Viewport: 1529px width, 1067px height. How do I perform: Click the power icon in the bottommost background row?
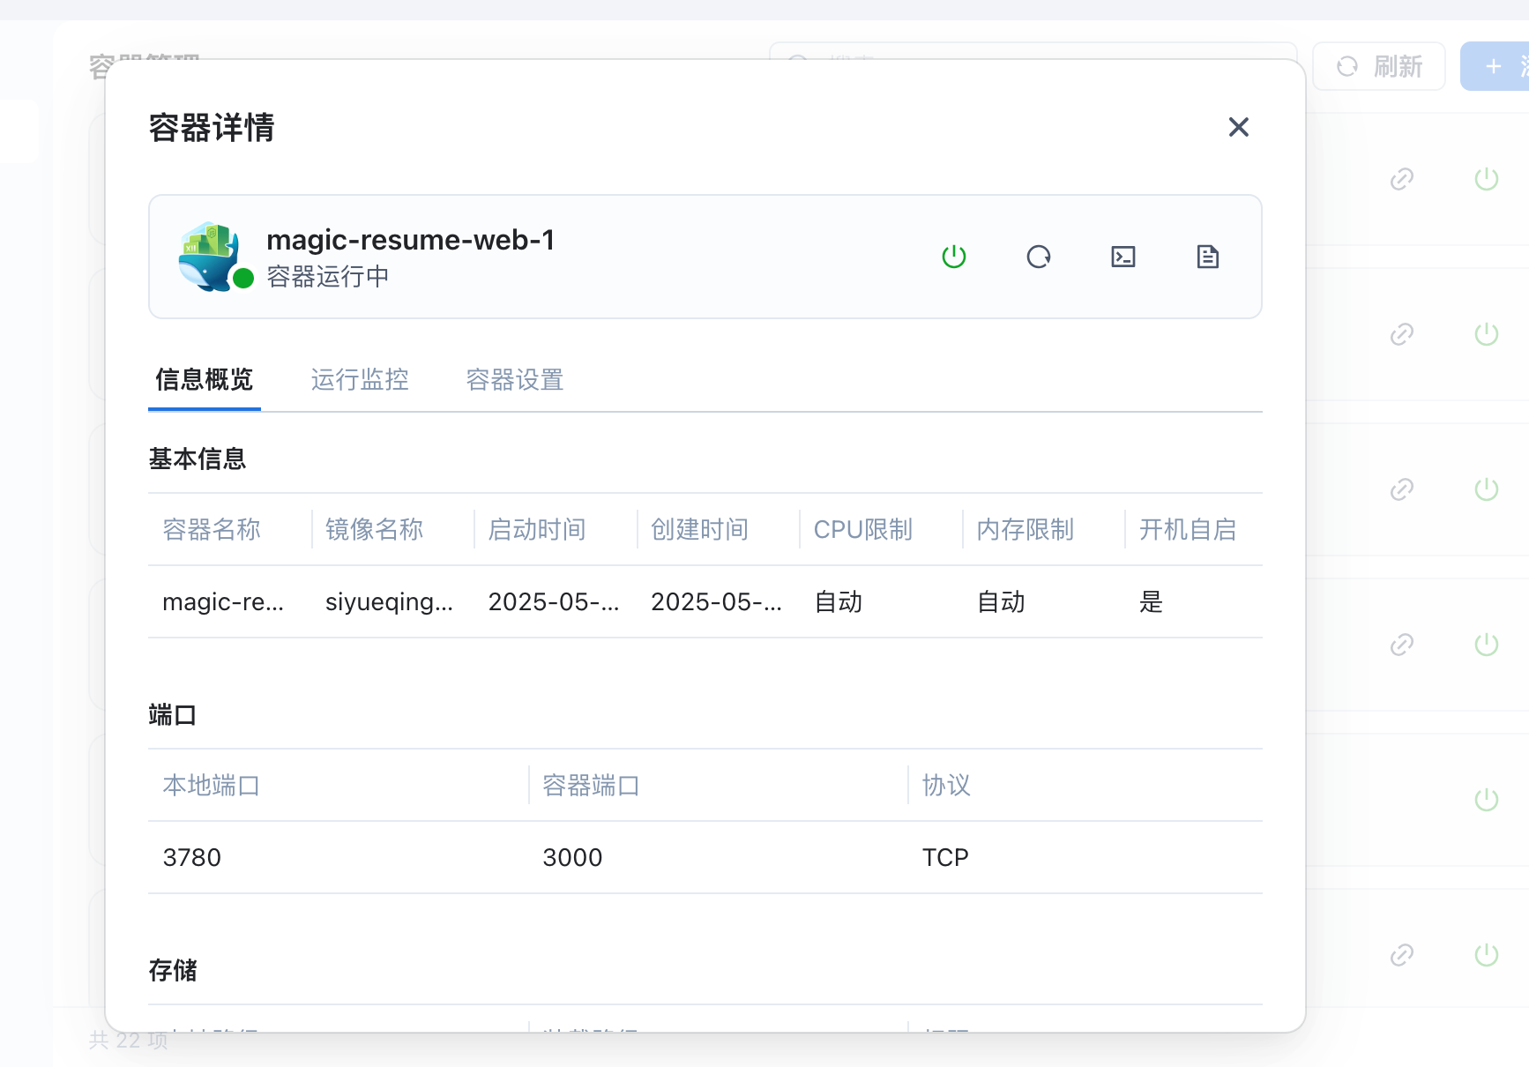pyautogui.click(x=1486, y=954)
